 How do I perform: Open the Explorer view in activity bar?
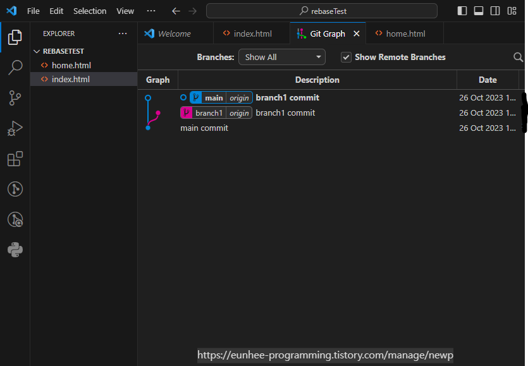pyautogui.click(x=15, y=37)
